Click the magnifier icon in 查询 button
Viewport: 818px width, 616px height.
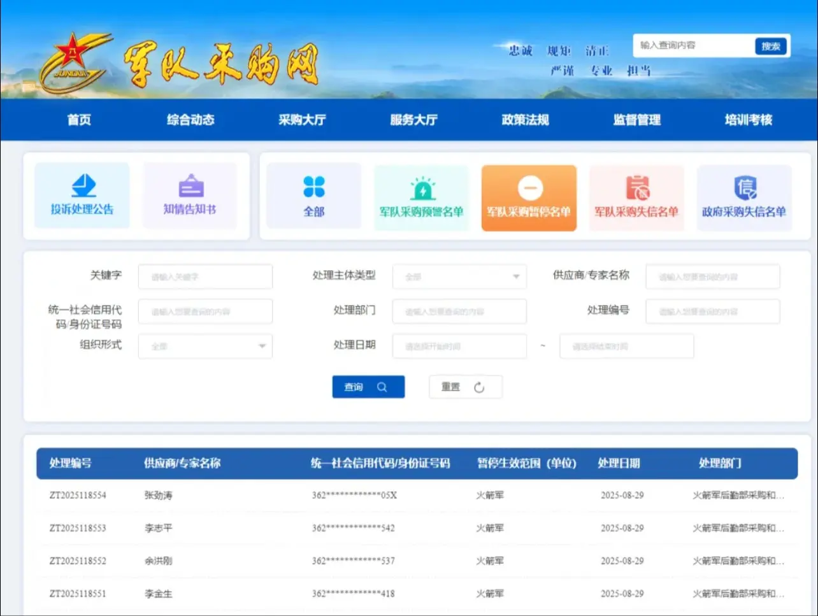[x=382, y=387]
